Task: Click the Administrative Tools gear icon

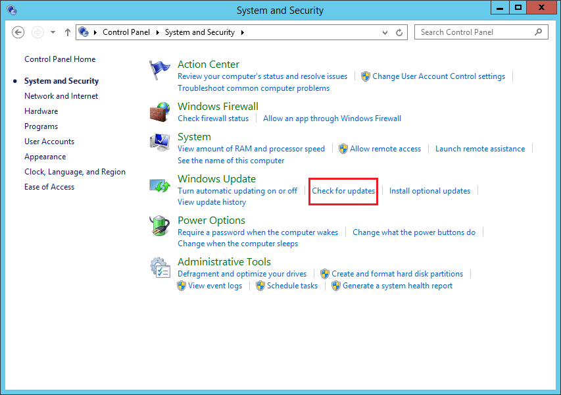Action: click(160, 268)
